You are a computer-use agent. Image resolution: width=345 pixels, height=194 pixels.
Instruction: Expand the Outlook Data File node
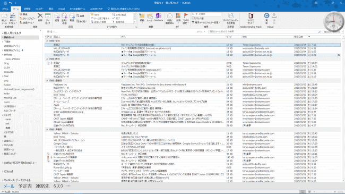(3, 180)
